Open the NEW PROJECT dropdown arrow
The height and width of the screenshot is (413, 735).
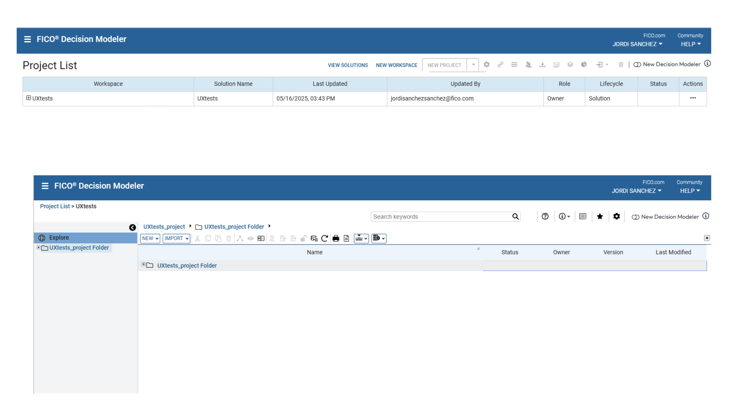coord(473,65)
